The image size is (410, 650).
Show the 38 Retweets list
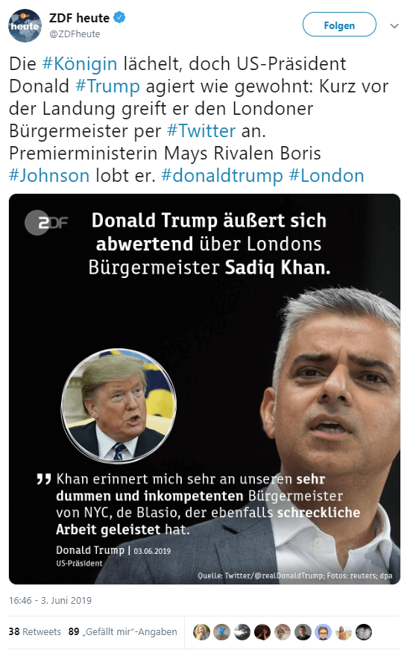[35, 631]
